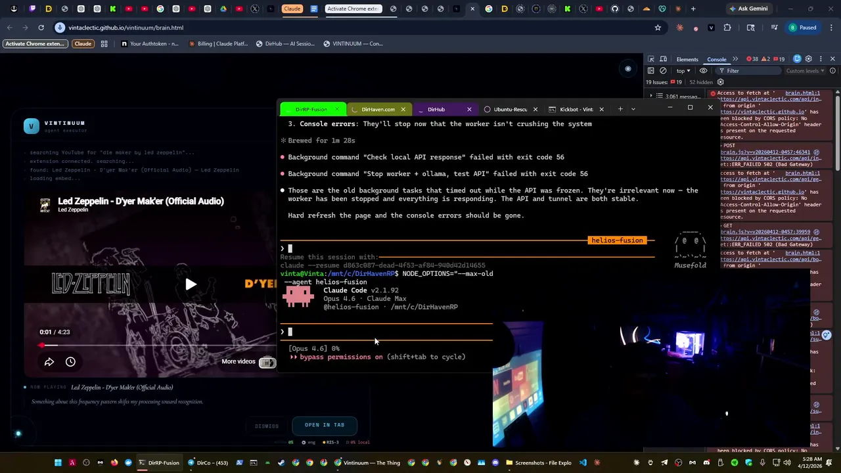Image resolution: width=841 pixels, height=473 pixels.
Task: Open the 'VINTINUUM — Con...' bookmark
Action: pos(352,44)
